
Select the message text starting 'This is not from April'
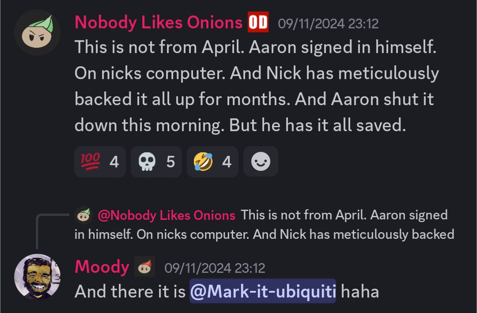tap(257, 86)
